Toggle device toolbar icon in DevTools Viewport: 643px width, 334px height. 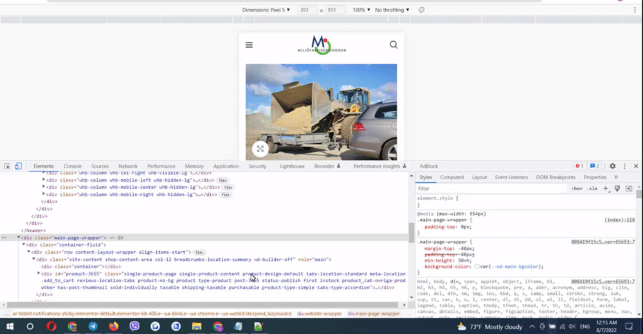[18, 166]
